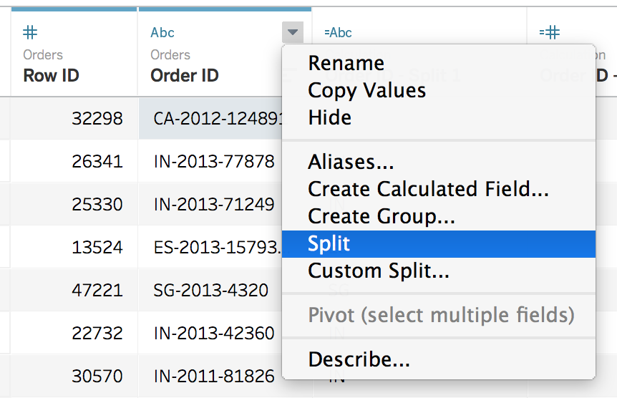
Task: Toggle the Order ID column dropdown arrow
Action: click(x=292, y=32)
